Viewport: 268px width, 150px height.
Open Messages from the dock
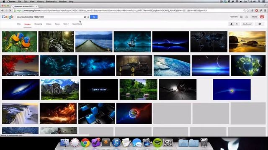pos(137,142)
